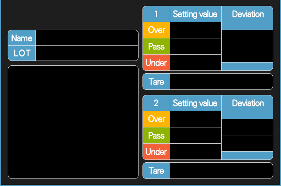Click section 2 lower Deviation field

pyautogui.click(x=247, y=143)
